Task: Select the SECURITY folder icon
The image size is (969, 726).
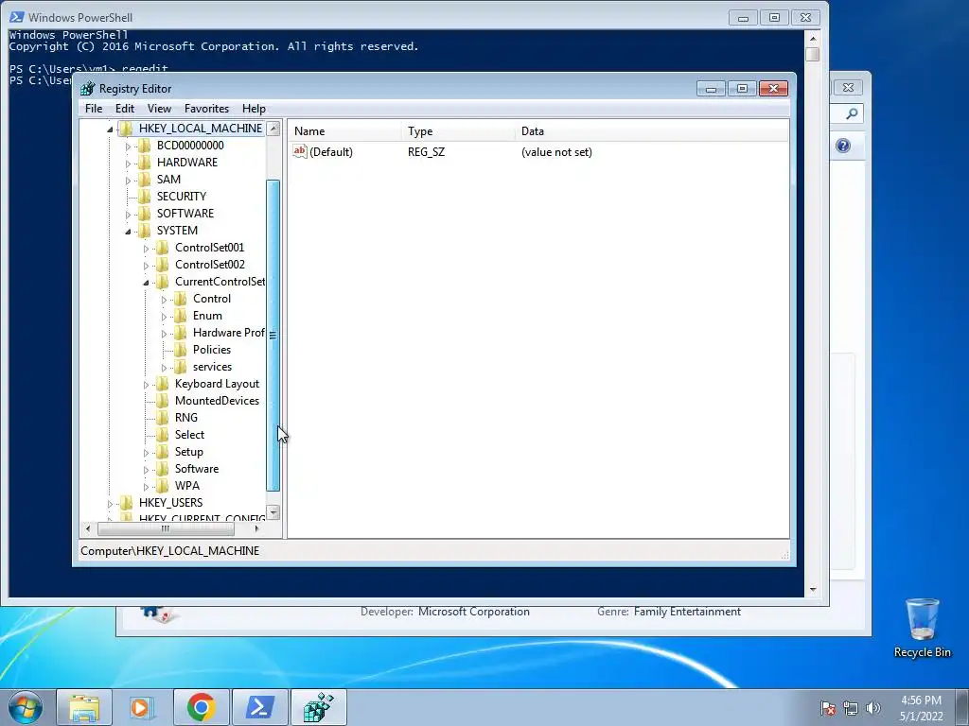Action: pos(144,197)
